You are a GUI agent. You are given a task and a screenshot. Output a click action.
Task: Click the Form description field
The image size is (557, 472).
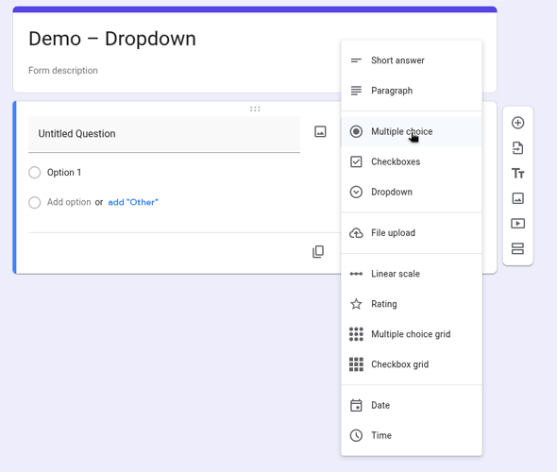pyautogui.click(x=63, y=70)
